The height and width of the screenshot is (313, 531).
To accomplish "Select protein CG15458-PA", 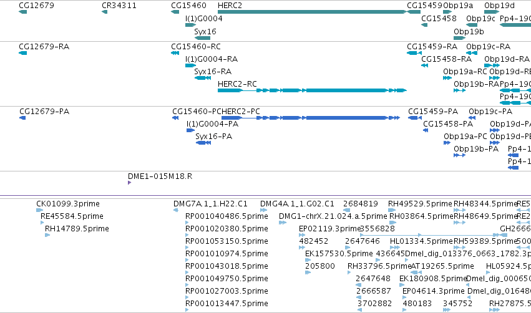I will click(x=447, y=124).
